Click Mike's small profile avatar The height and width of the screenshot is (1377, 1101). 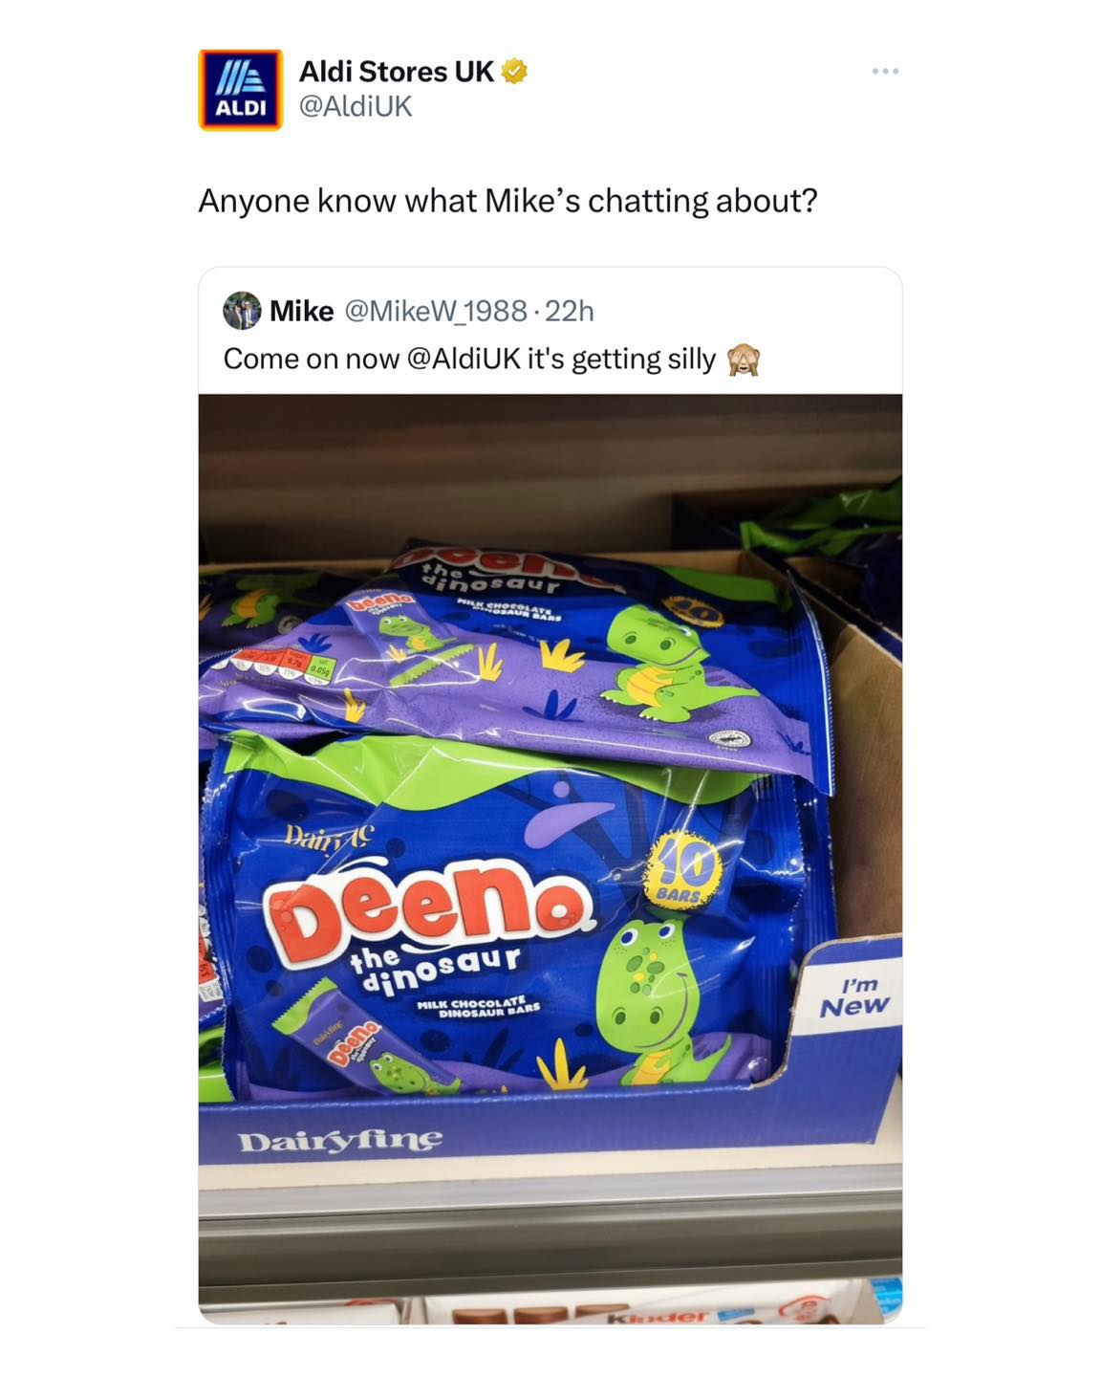tap(242, 311)
